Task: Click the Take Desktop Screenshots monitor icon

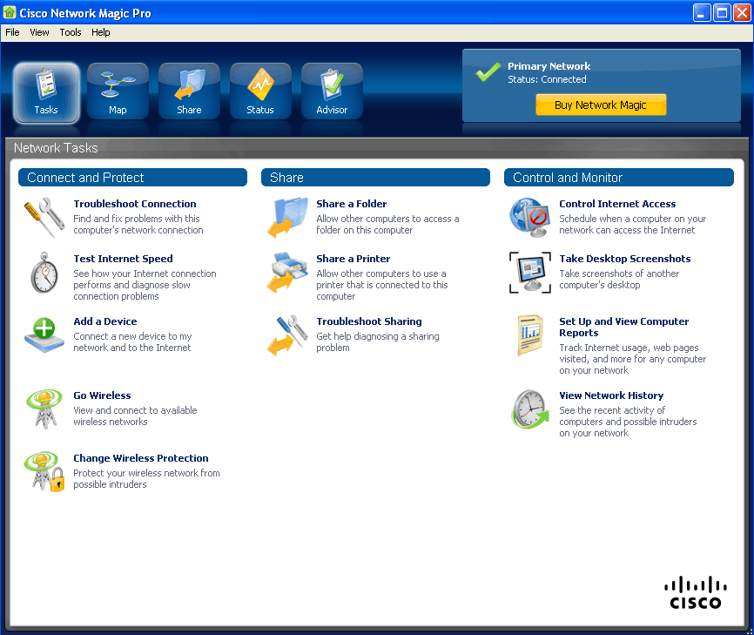Action: (x=530, y=273)
